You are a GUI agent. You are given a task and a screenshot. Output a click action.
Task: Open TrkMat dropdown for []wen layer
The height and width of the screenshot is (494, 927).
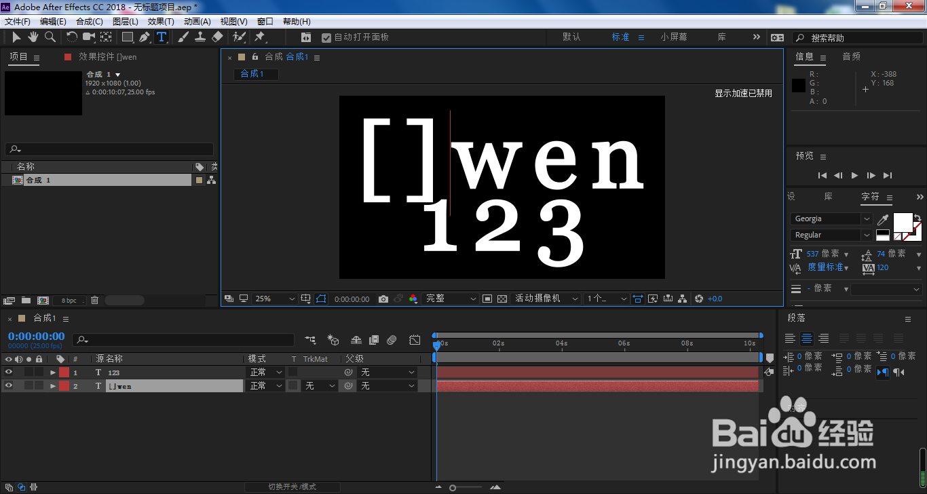[320, 386]
